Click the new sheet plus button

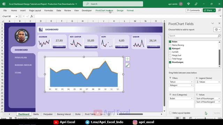click(109, 114)
